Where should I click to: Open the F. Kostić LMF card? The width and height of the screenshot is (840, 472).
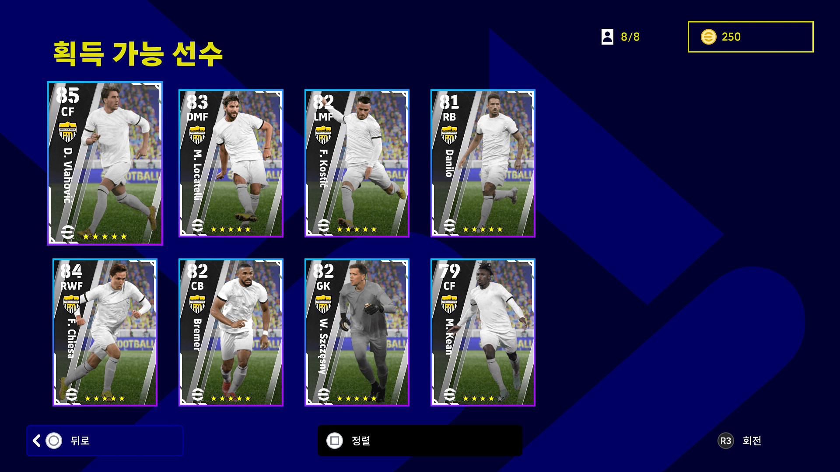click(357, 163)
